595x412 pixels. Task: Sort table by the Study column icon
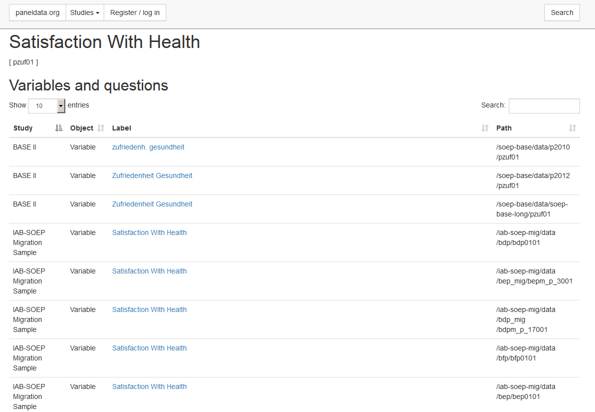point(59,128)
